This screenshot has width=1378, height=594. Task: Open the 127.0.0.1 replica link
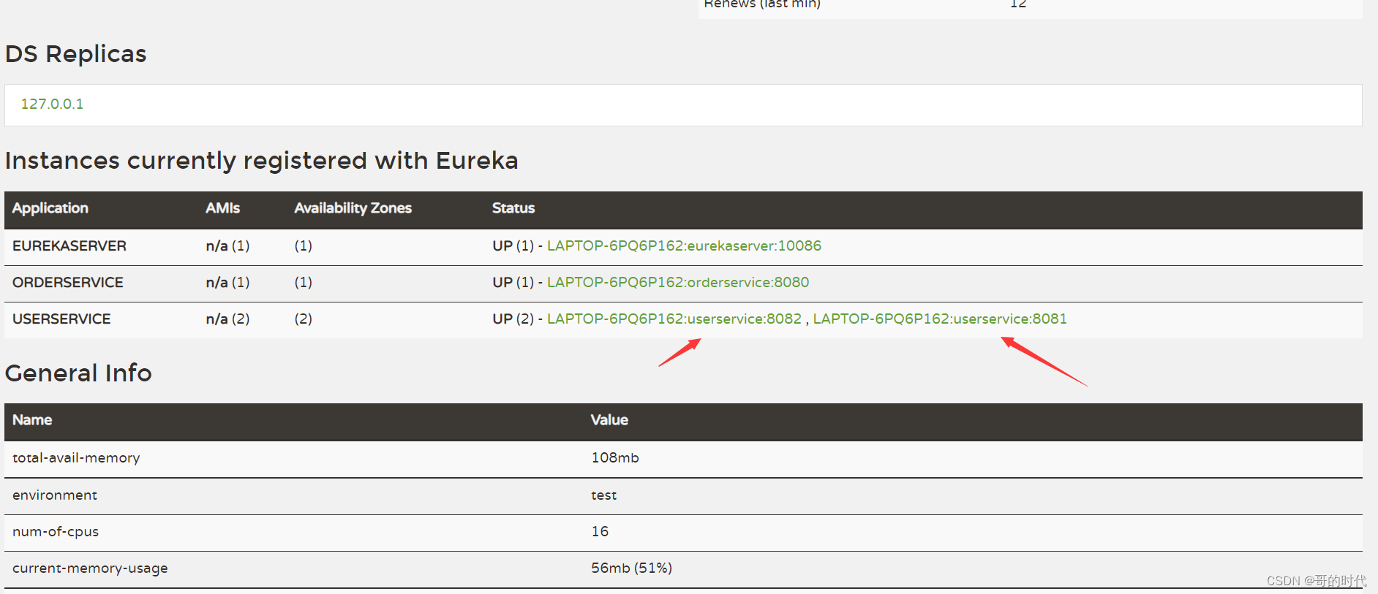[x=52, y=104]
